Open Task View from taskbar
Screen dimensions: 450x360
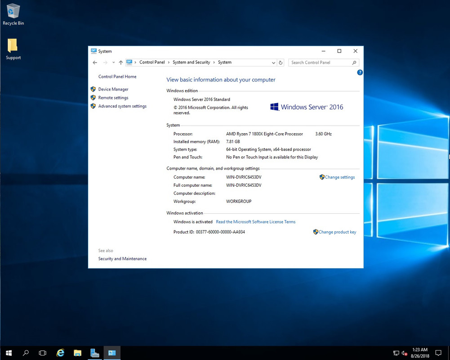click(x=42, y=353)
